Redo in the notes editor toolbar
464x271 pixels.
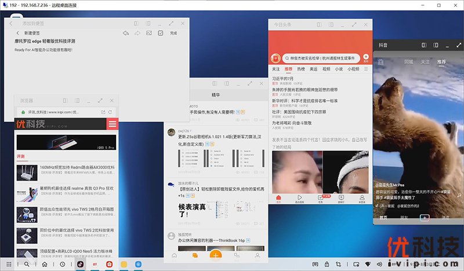137,33
